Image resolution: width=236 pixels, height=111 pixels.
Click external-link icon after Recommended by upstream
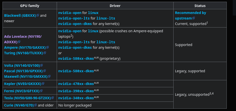pyautogui.click(x=194, y=18)
